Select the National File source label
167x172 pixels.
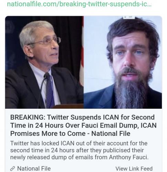point(34,169)
